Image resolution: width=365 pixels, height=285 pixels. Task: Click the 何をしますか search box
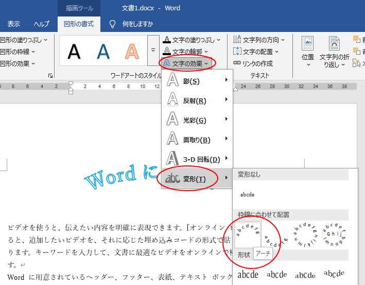tap(137, 24)
